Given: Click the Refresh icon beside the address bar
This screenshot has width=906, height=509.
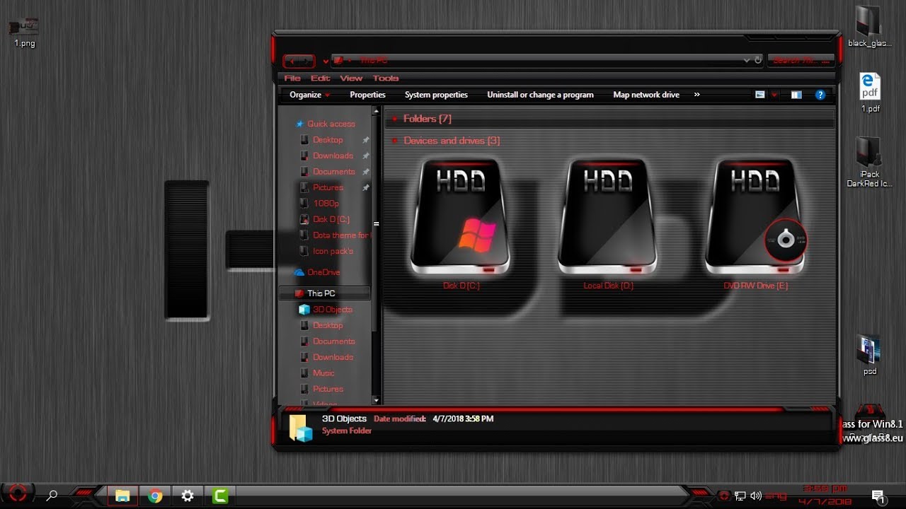Looking at the screenshot, I should (757, 60).
